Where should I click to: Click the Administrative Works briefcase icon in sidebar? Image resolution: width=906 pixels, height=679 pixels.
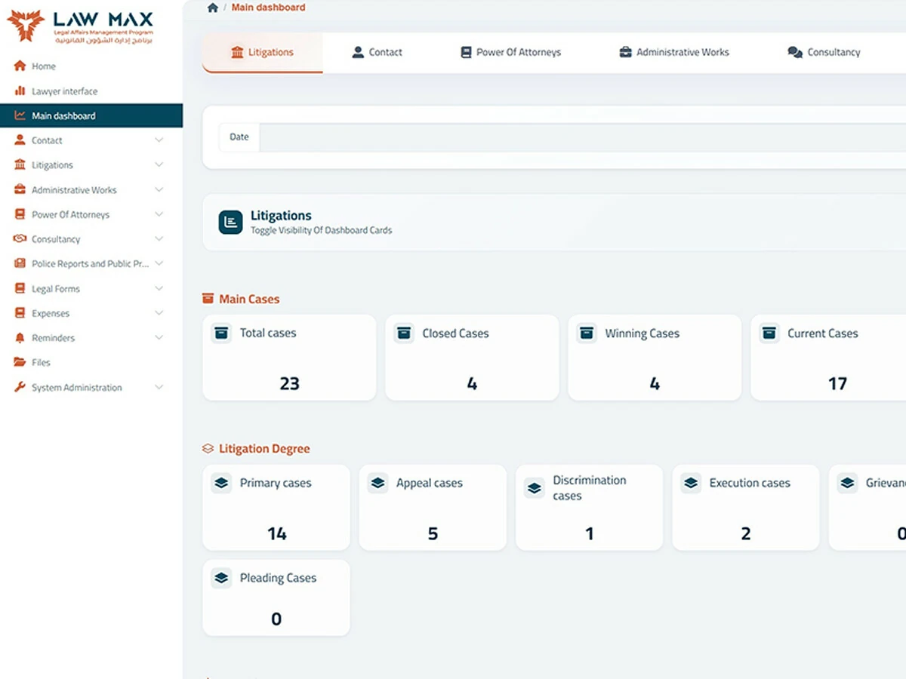point(20,189)
